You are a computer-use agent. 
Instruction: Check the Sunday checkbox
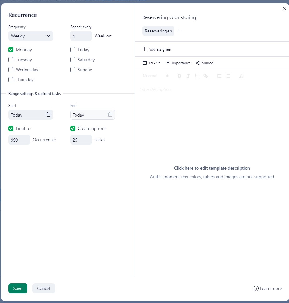tap(73, 70)
